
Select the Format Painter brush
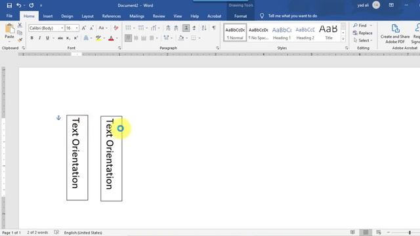coord(20,40)
